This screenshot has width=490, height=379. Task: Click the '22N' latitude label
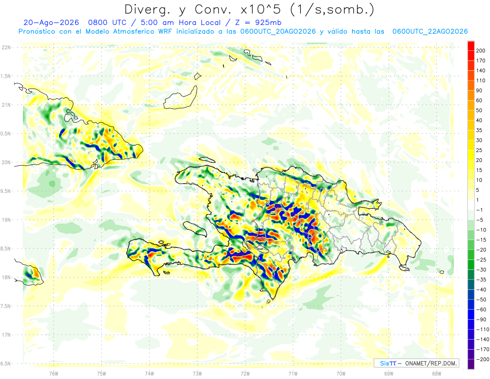6,47
